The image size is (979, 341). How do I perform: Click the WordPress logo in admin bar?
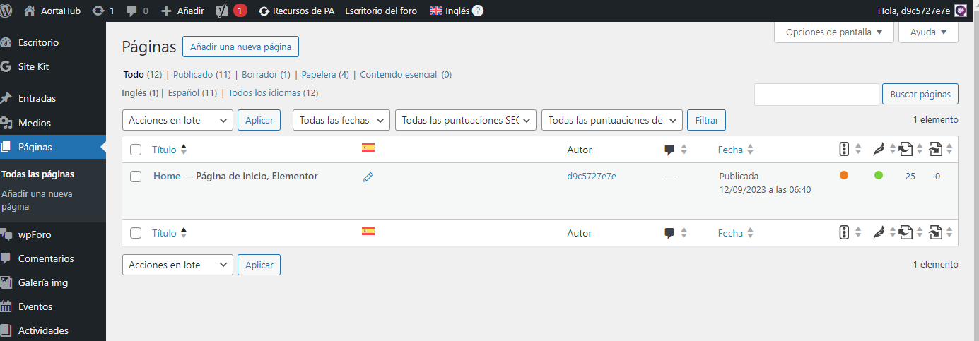7,11
